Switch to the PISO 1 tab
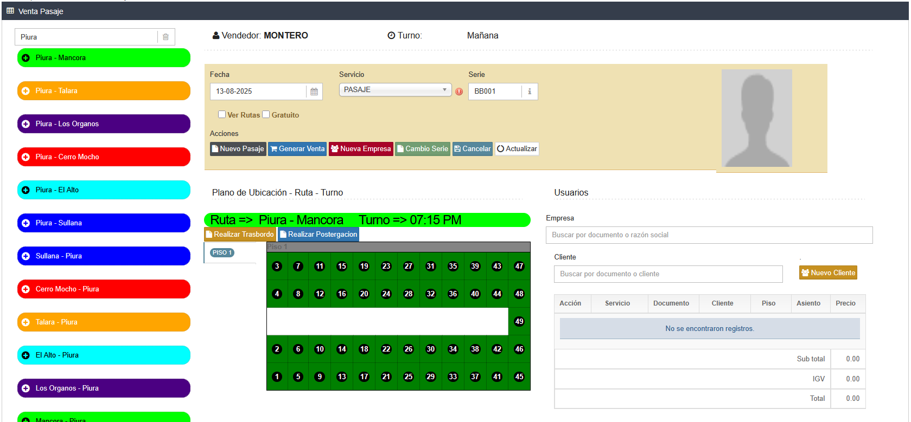 222,252
